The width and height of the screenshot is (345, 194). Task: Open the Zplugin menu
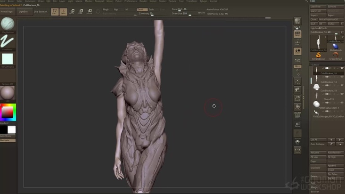click(x=203, y=1)
